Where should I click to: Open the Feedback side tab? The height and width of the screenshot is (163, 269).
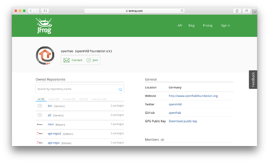pos(253,80)
